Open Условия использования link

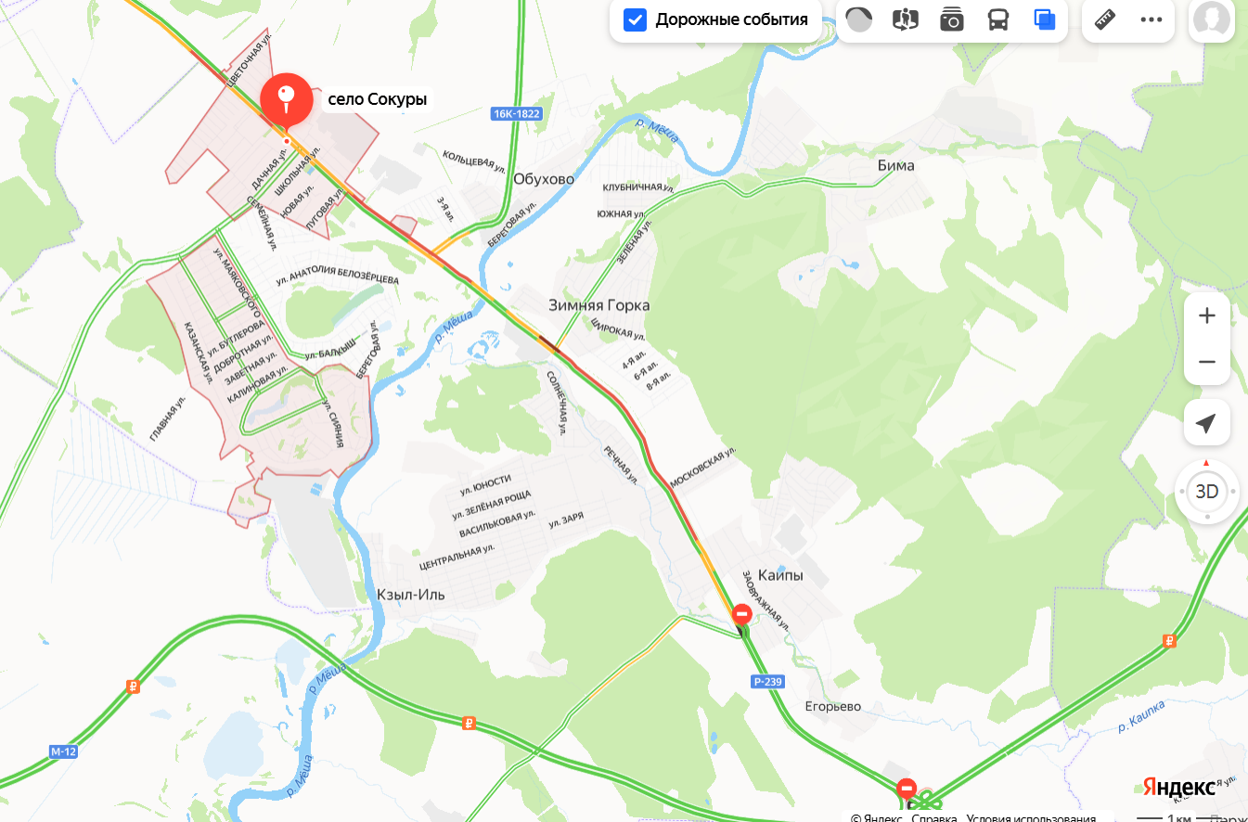coord(1031,816)
